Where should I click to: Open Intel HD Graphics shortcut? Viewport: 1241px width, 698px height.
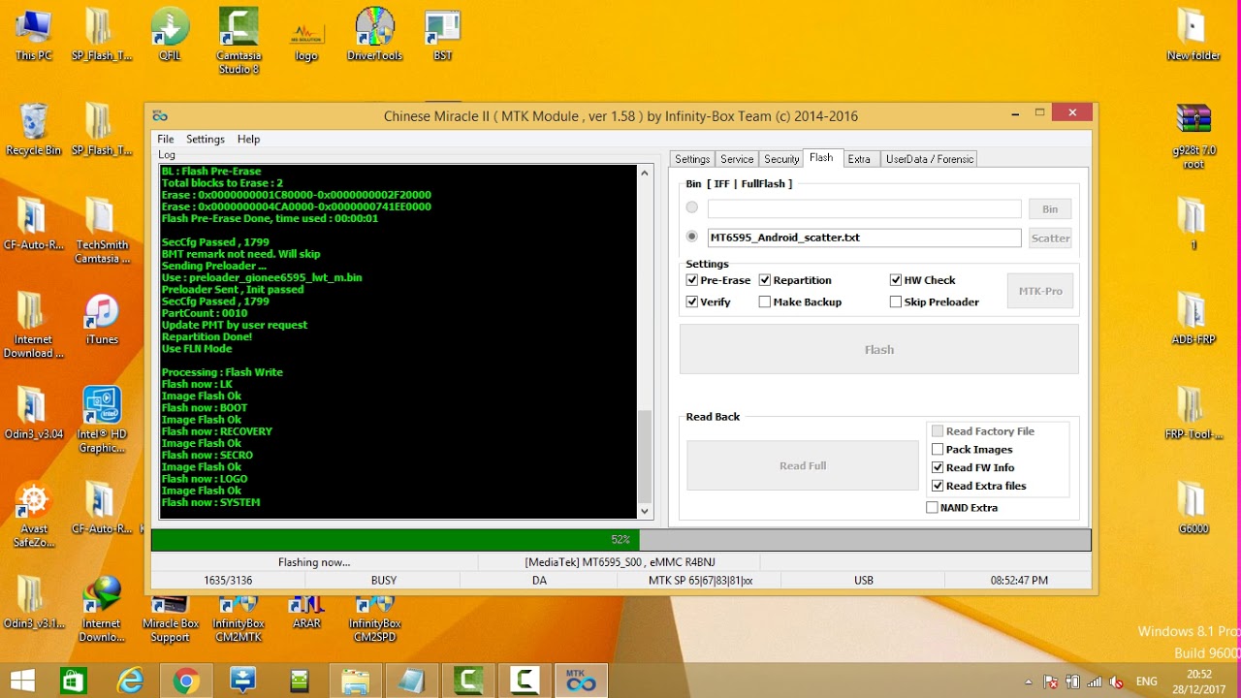[102, 420]
